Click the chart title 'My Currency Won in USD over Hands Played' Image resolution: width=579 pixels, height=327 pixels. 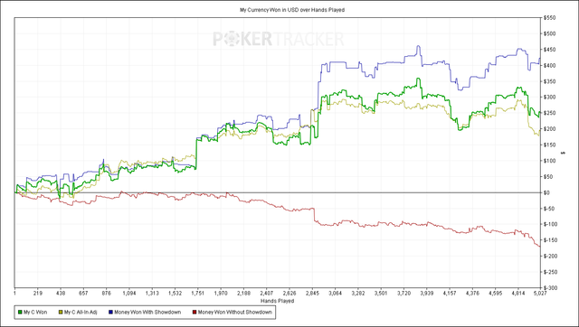point(292,10)
